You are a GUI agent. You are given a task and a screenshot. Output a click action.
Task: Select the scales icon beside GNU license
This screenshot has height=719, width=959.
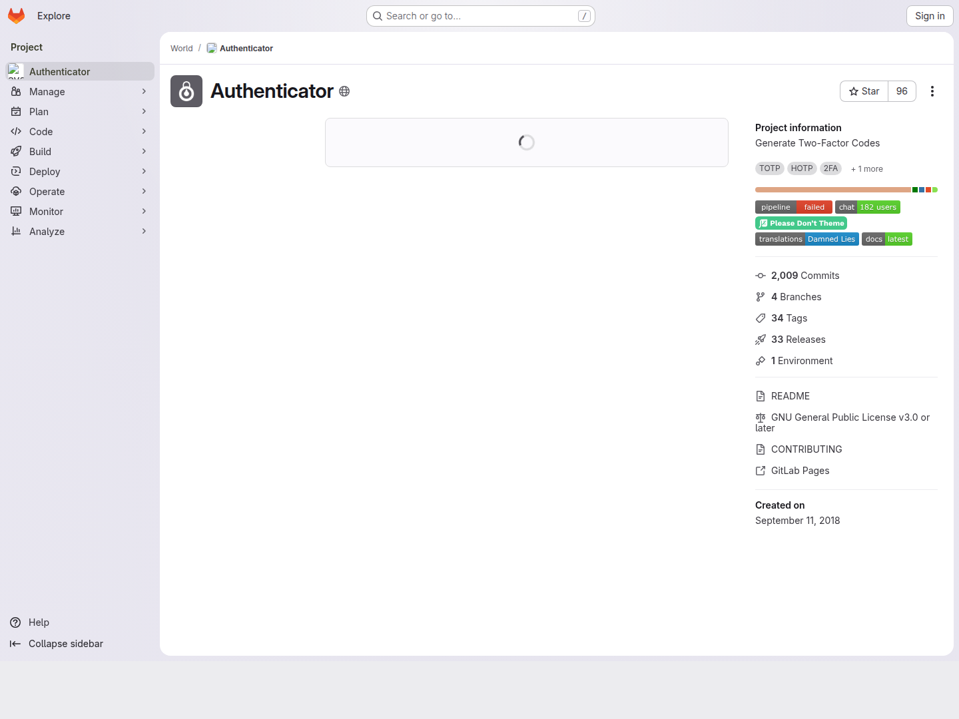pos(761,417)
